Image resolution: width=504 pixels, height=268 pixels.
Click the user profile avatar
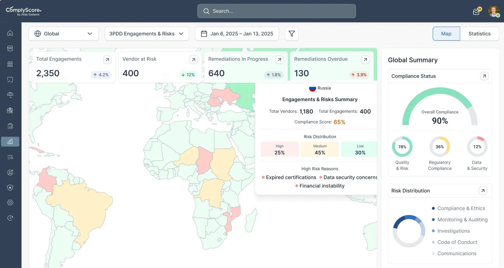494,11
